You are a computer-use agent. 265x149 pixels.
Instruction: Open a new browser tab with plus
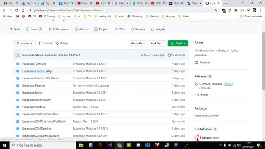[226, 3]
